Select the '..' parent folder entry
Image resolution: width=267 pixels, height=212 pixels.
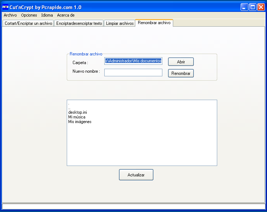[x=69, y=108]
